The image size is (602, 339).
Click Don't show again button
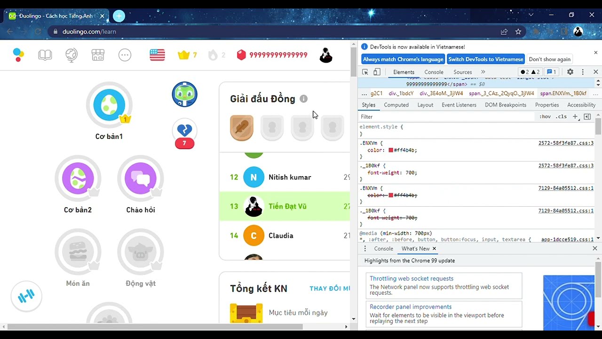tap(549, 59)
